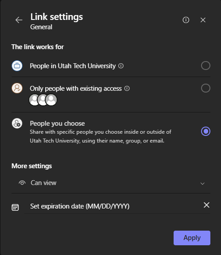Image resolution: width=221 pixels, height=255 pixels.
Task: Open the calendar icon for expiration date
Action: point(16,207)
